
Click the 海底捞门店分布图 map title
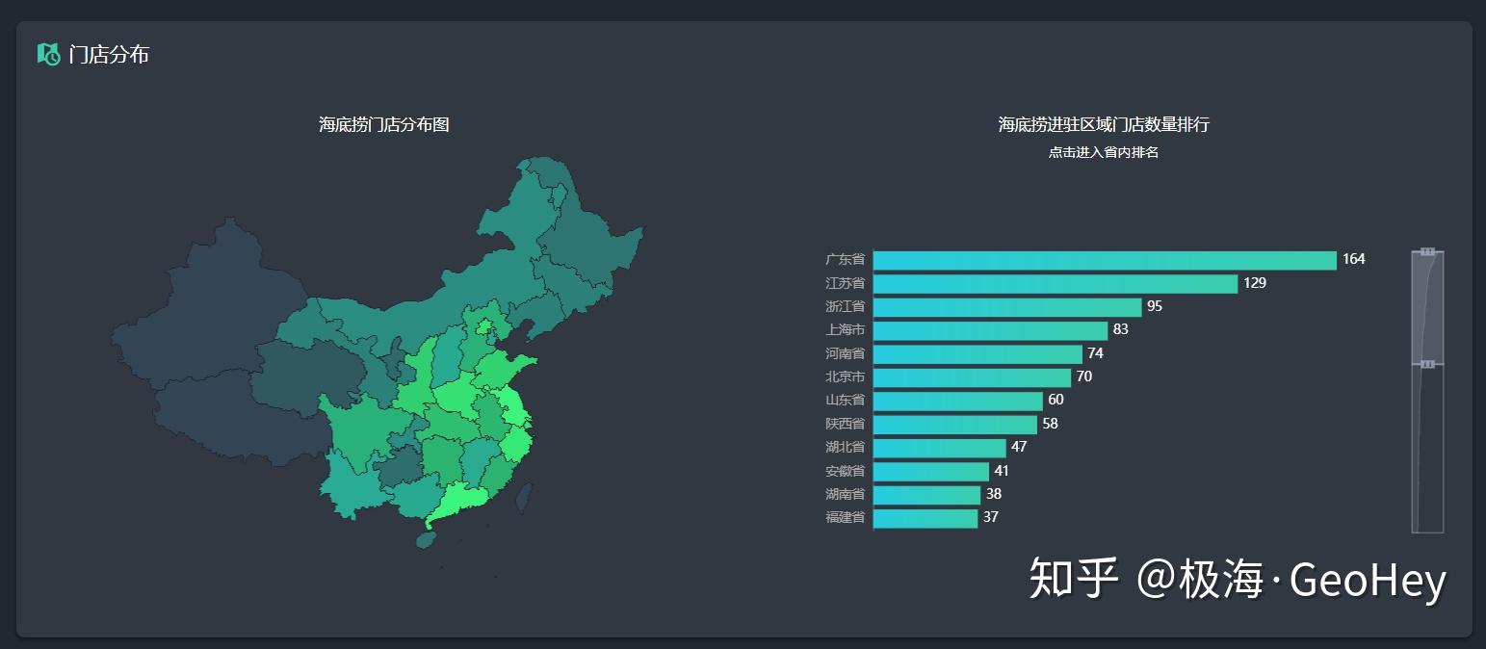click(384, 124)
